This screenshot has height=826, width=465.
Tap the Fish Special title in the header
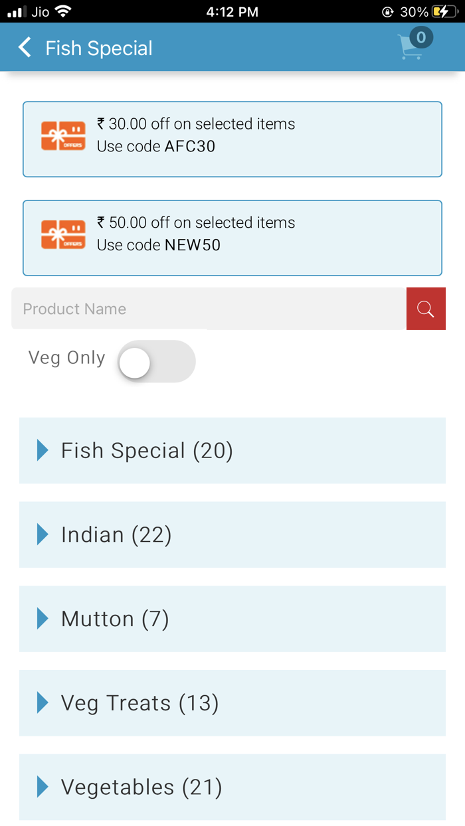click(98, 47)
